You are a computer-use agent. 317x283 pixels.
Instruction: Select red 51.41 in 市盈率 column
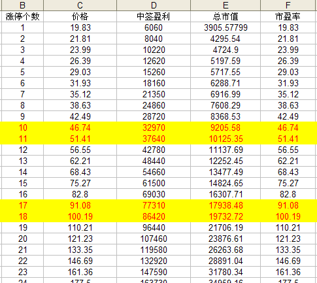pos(288,139)
